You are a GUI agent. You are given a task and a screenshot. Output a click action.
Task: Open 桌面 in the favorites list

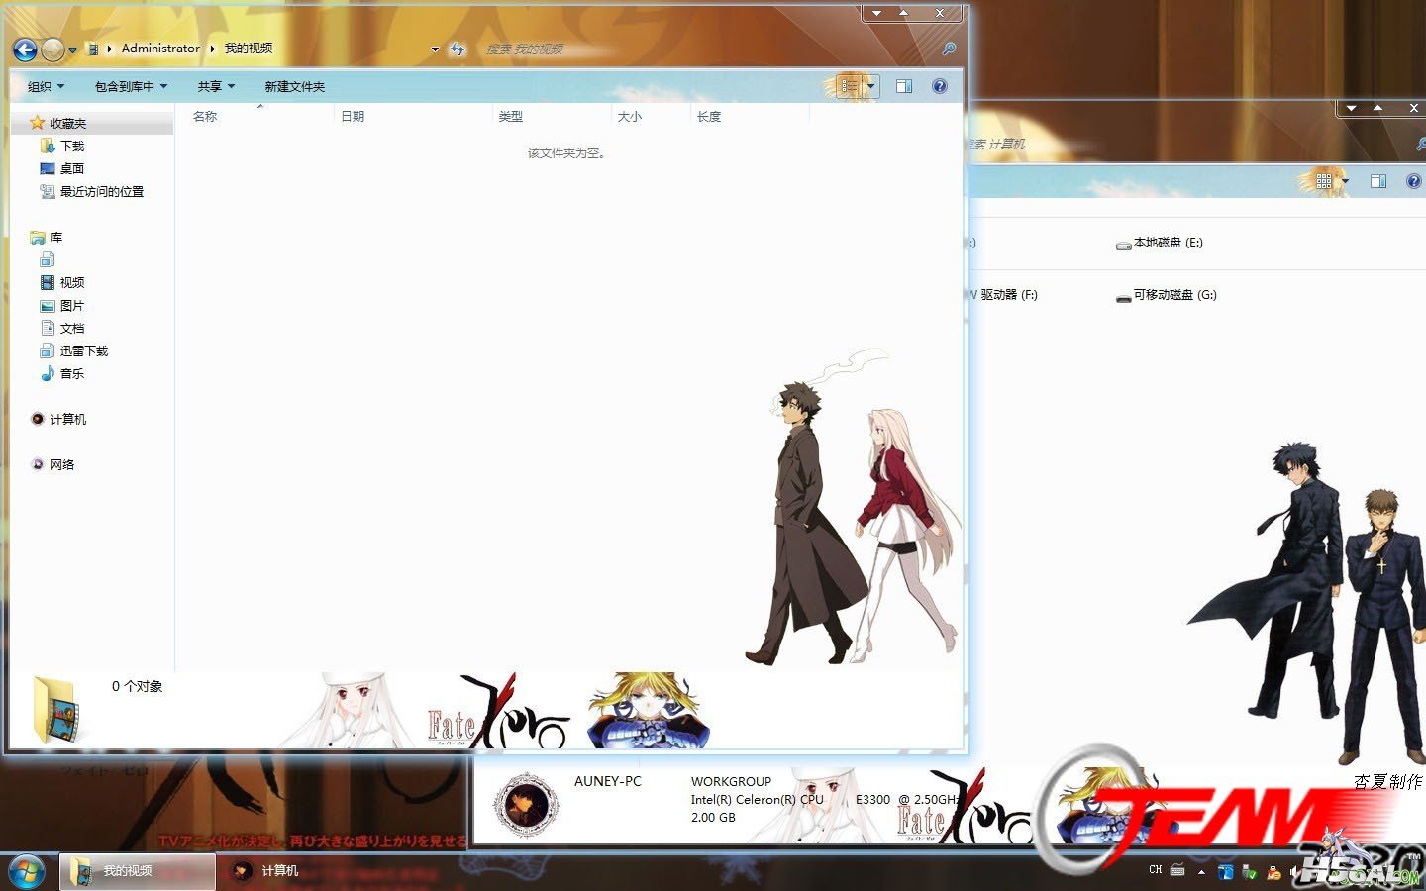pos(71,168)
